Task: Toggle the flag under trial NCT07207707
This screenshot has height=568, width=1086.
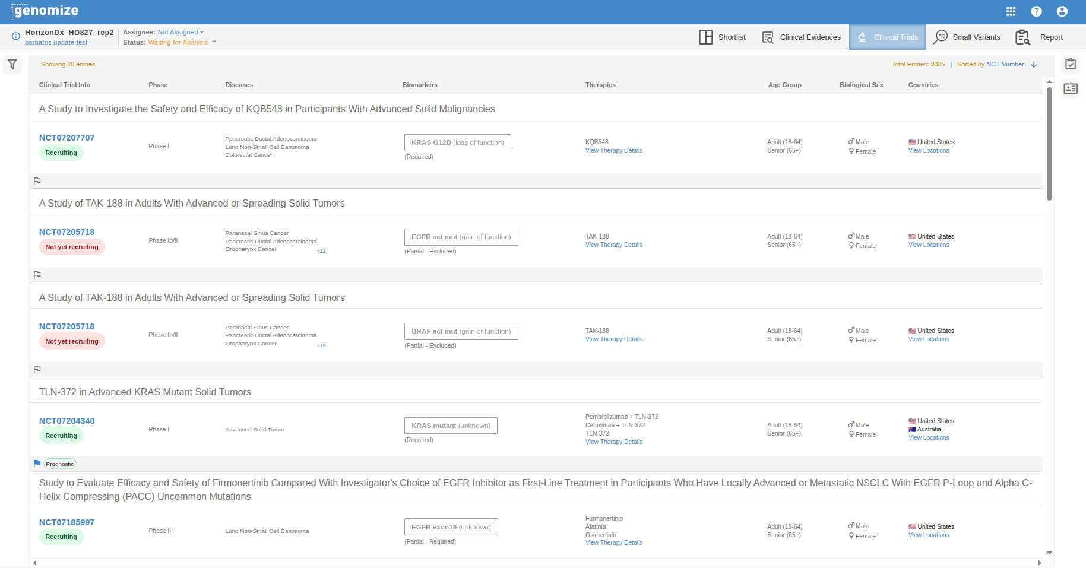Action: click(x=37, y=181)
